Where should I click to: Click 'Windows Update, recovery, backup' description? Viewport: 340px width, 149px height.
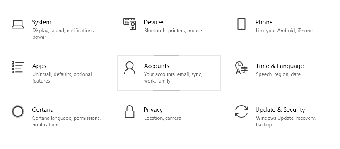286,121
